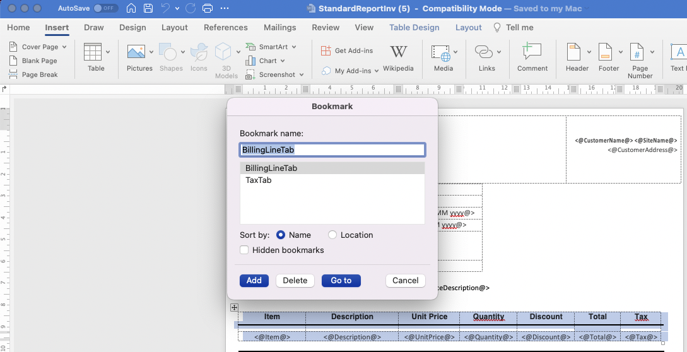Click the Bookmark name text field
The width and height of the screenshot is (687, 352).
(x=332, y=150)
